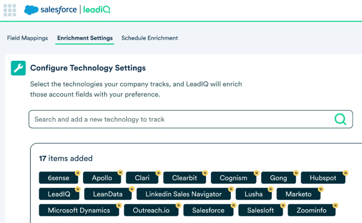Select the Outreach.io technology chip
362x223 pixels.
coord(151,210)
